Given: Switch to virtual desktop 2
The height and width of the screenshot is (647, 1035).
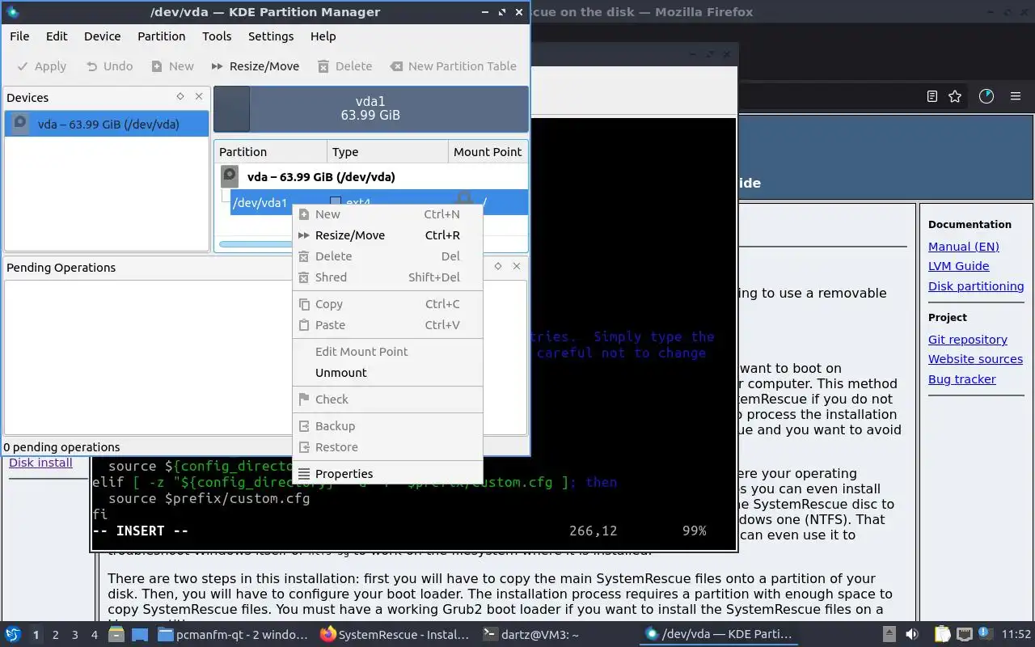Looking at the screenshot, I should coord(56,635).
